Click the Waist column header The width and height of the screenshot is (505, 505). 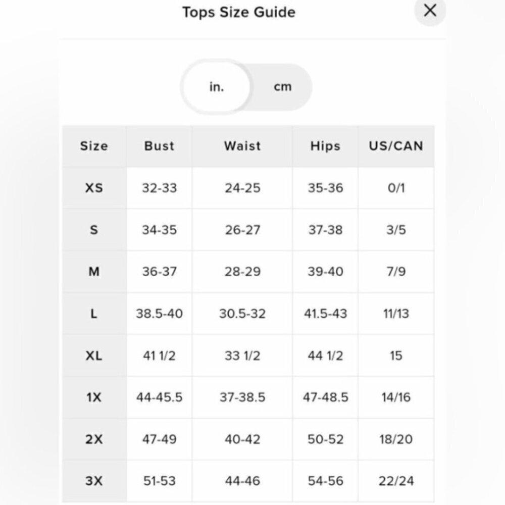click(x=242, y=146)
